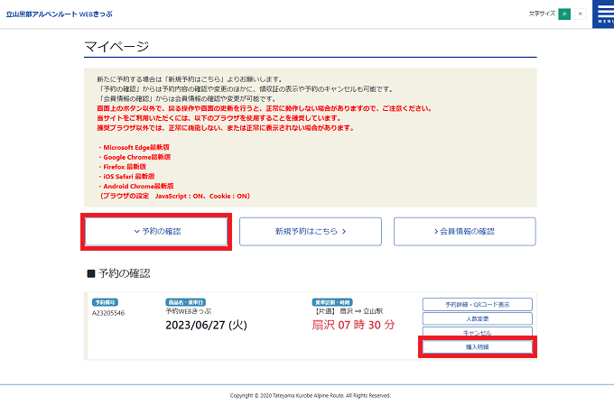Click the マイページ page heading
The height and width of the screenshot is (405, 614).
tap(116, 46)
